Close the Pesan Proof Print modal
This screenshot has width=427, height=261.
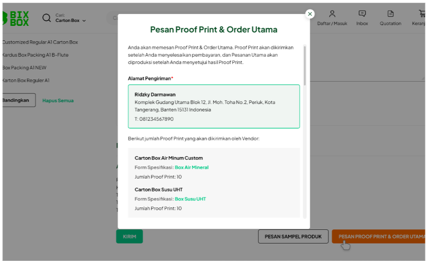tap(310, 14)
